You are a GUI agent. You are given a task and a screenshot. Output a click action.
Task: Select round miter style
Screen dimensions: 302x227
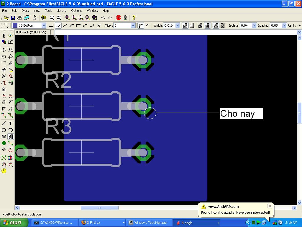click(141, 25)
